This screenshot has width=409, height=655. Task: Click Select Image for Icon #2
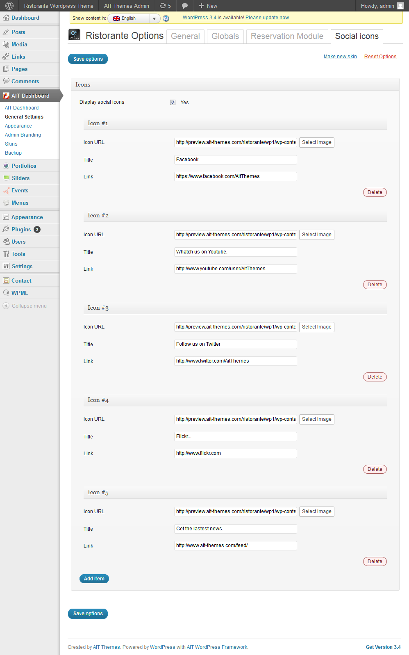pyautogui.click(x=316, y=235)
